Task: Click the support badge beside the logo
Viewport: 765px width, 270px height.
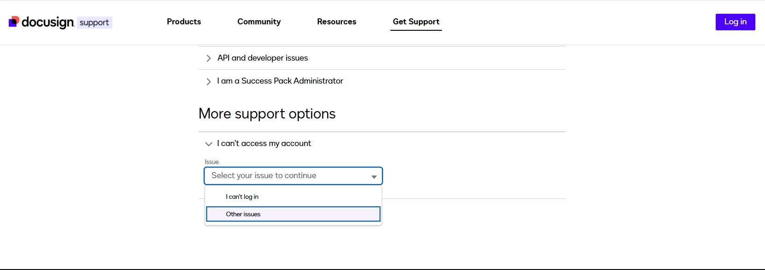Action: coord(94,22)
